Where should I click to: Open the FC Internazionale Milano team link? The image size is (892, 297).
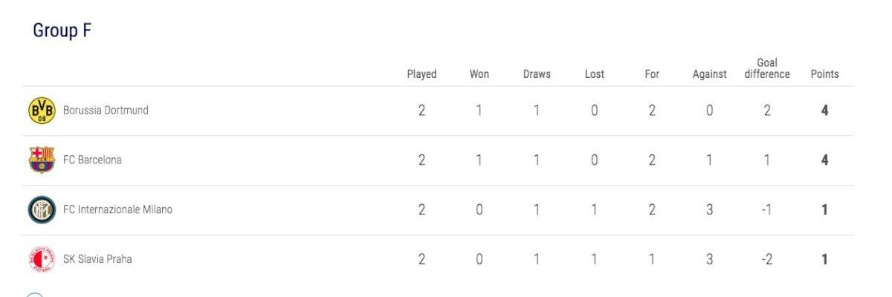coord(117,210)
